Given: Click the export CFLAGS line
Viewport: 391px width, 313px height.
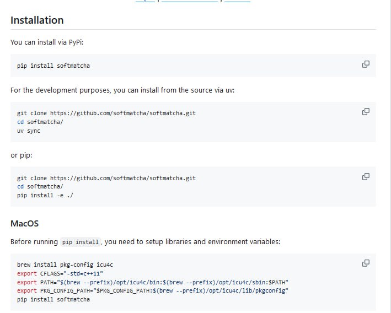Looking at the screenshot, I should click(x=60, y=273).
